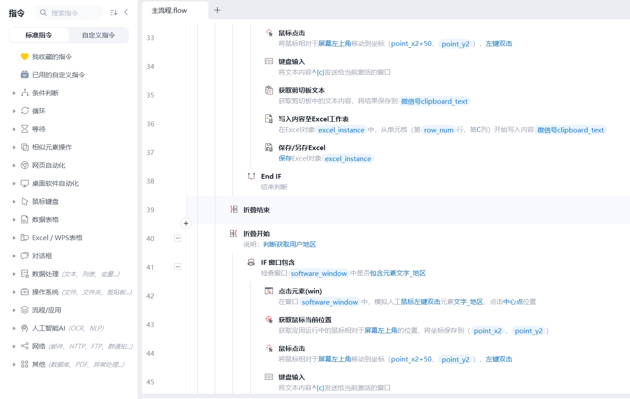Click the 网络 share icon
Image resolution: width=630 pixels, height=399 pixels.
coord(25,346)
